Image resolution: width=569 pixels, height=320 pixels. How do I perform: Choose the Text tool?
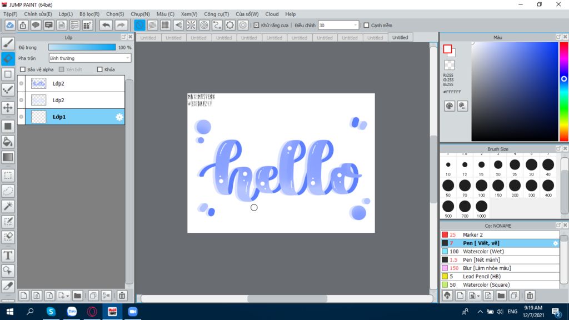pos(8,256)
